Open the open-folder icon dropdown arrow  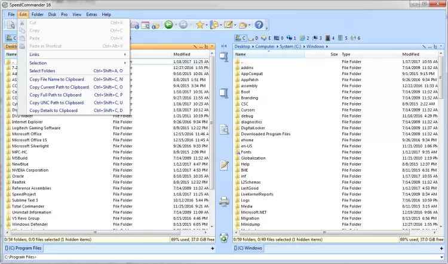249,25
